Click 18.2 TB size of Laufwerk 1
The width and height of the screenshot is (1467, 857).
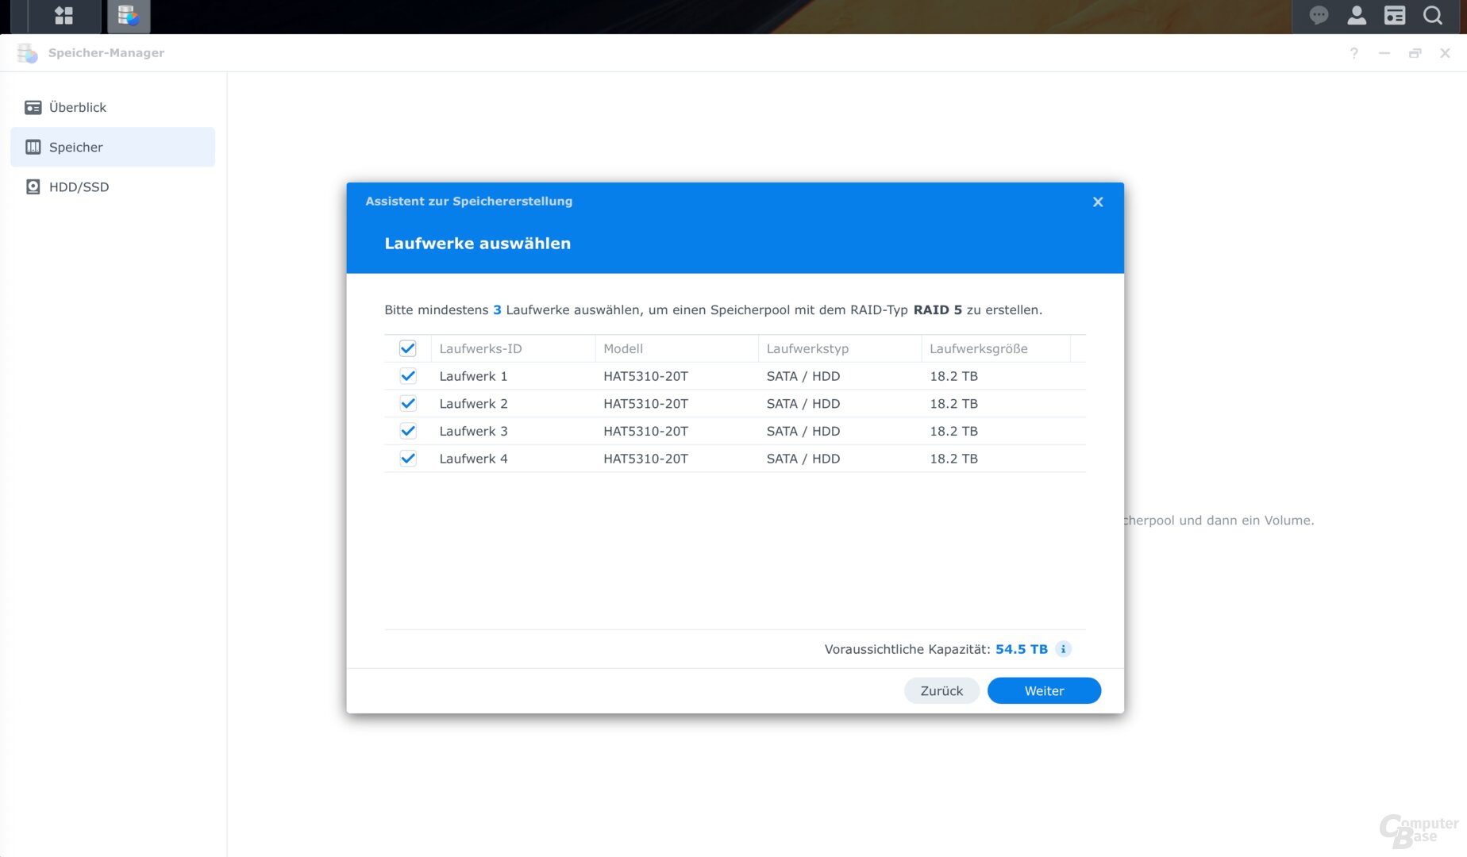[953, 376]
